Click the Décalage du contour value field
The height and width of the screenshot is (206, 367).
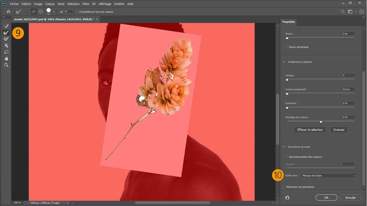tap(348, 117)
